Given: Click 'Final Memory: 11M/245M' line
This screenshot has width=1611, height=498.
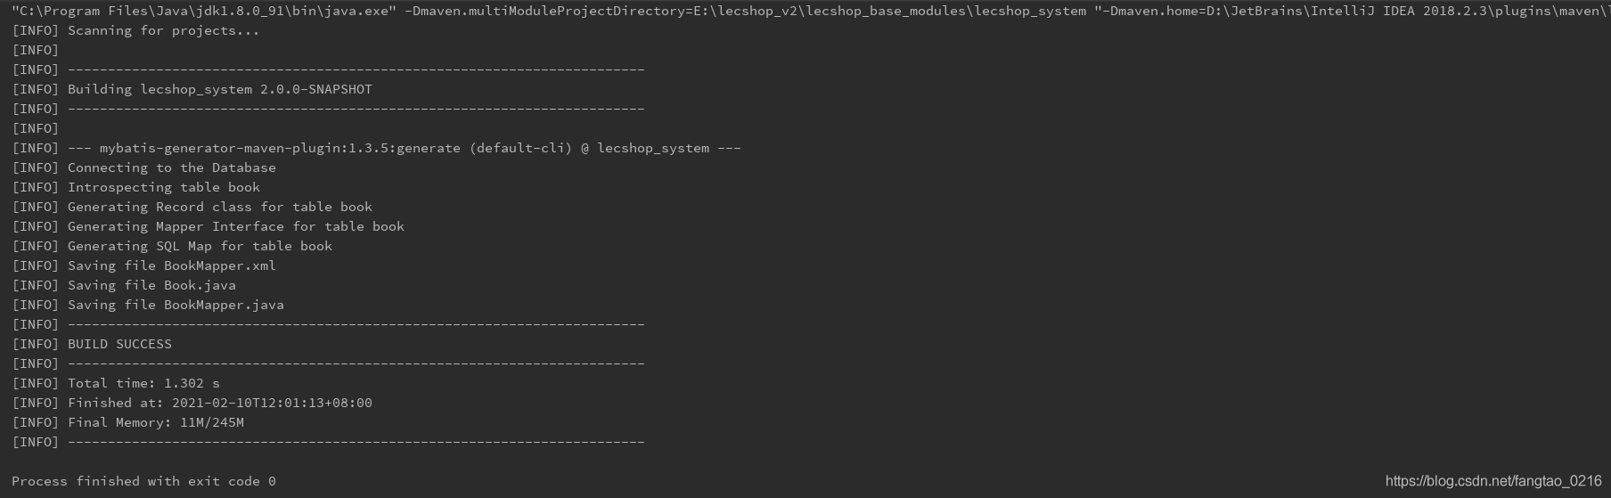Looking at the screenshot, I should click(x=155, y=422).
